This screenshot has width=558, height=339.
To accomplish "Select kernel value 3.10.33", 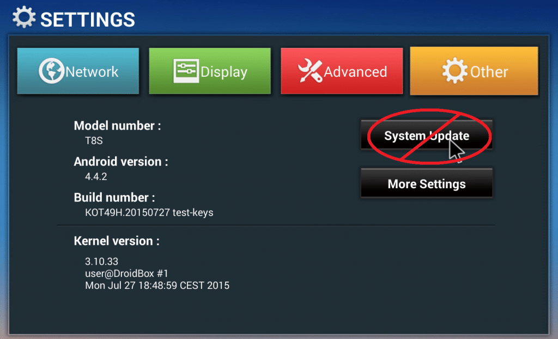I will tap(101, 262).
